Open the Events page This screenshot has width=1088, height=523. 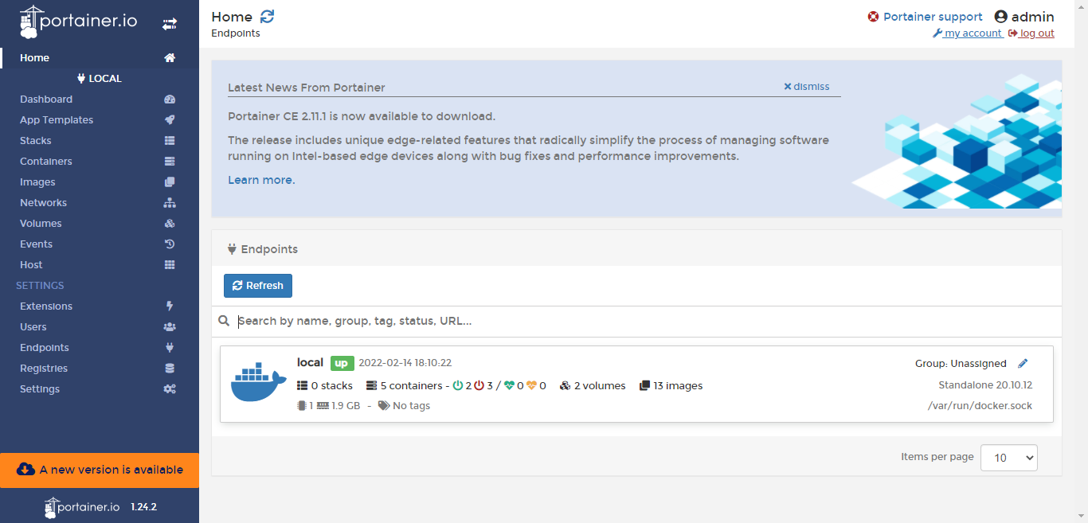click(x=100, y=244)
